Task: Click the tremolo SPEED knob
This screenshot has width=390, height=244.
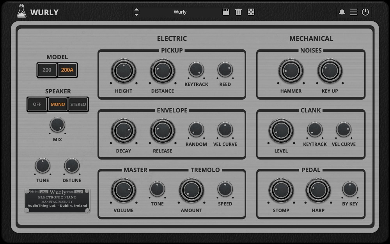Action: 225,189
